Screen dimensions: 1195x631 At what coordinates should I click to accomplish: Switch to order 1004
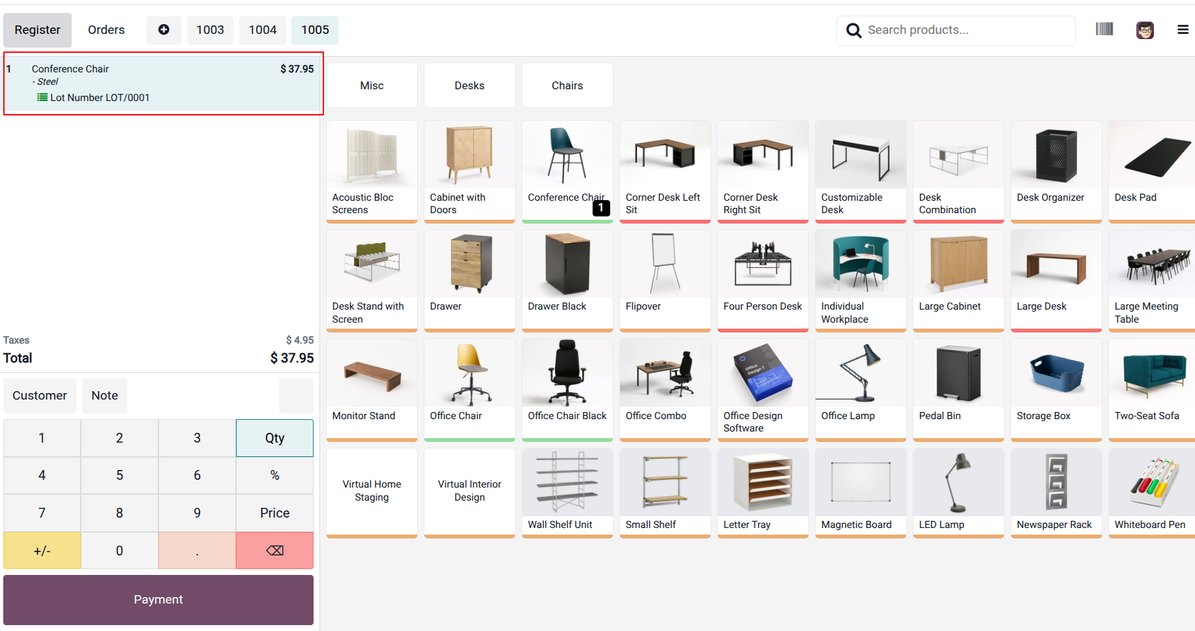pos(263,30)
